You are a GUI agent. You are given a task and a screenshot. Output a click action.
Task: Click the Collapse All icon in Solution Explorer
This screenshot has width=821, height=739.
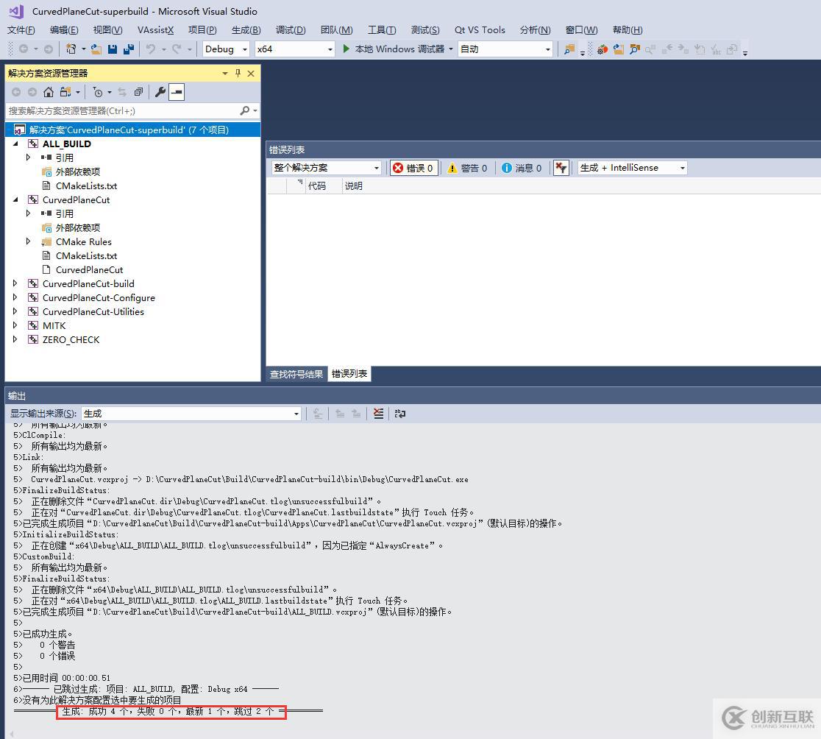(138, 92)
